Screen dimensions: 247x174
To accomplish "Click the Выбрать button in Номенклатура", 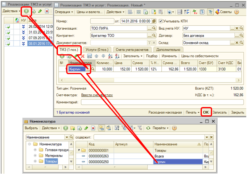I will (31, 128).
